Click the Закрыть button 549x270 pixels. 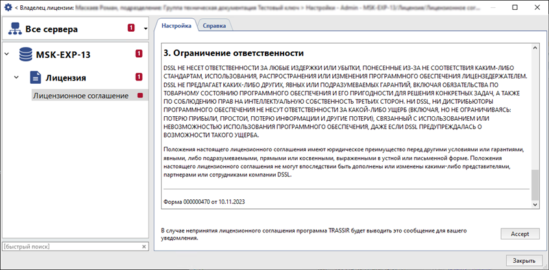524,260
